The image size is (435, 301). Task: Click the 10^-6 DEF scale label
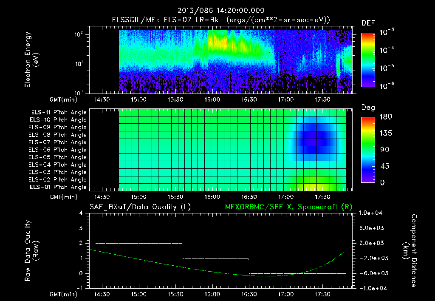tap(387, 85)
